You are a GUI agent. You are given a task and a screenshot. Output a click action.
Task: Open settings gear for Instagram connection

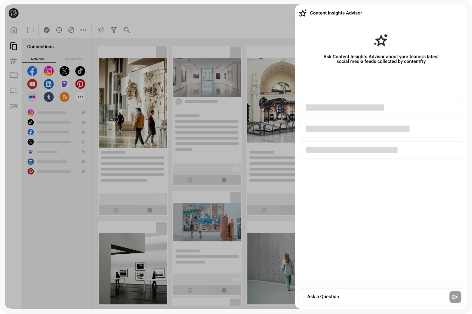pyautogui.click(x=84, y=113)
